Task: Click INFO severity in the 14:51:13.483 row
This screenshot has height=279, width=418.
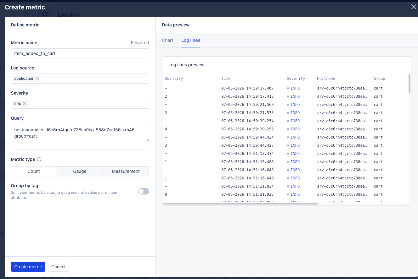Action: point(295,162)
